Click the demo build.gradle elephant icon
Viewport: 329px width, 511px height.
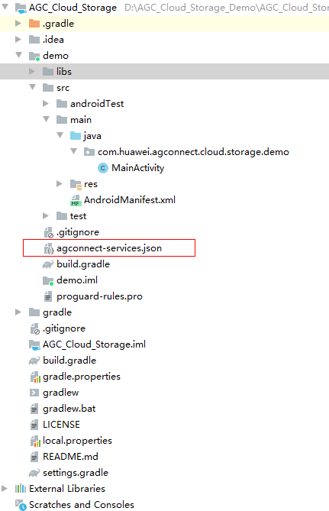coord(48,264)
